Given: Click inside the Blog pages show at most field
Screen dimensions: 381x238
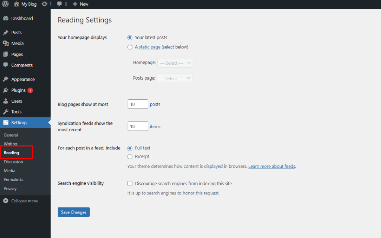Looking at the screenshot, I should 137,104.
